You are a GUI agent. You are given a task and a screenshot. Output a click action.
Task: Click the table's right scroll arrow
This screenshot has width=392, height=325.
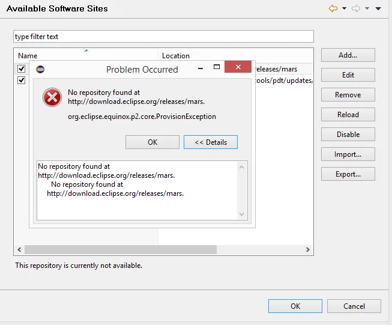(308, 249)
